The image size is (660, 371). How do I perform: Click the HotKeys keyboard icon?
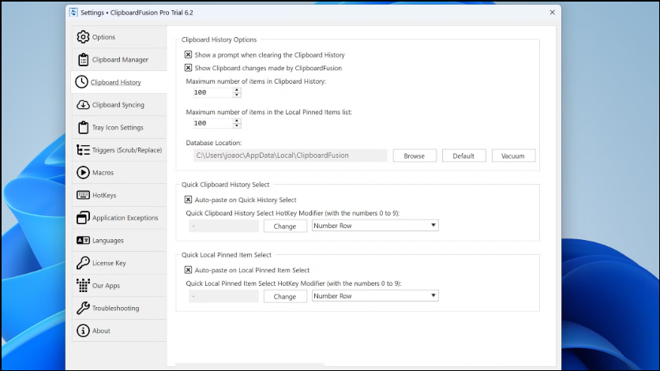(83, 195)
